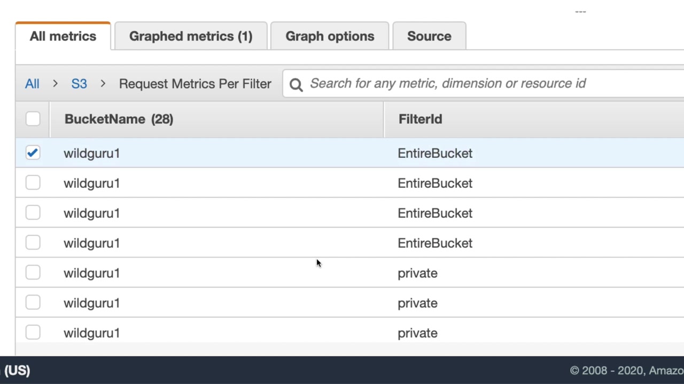
Task: Check the third wildguru1 EntireBucket row
Action: 33,213
